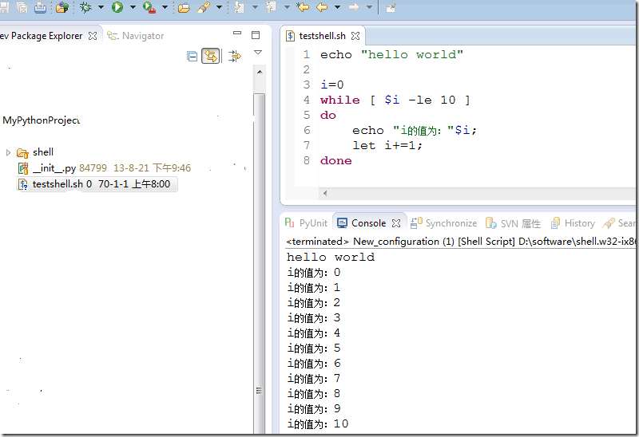Image resolution: width=639 pixels, height=437 pixels.
Task: Click the Next Annotation icon
Action: click(239, 7)
